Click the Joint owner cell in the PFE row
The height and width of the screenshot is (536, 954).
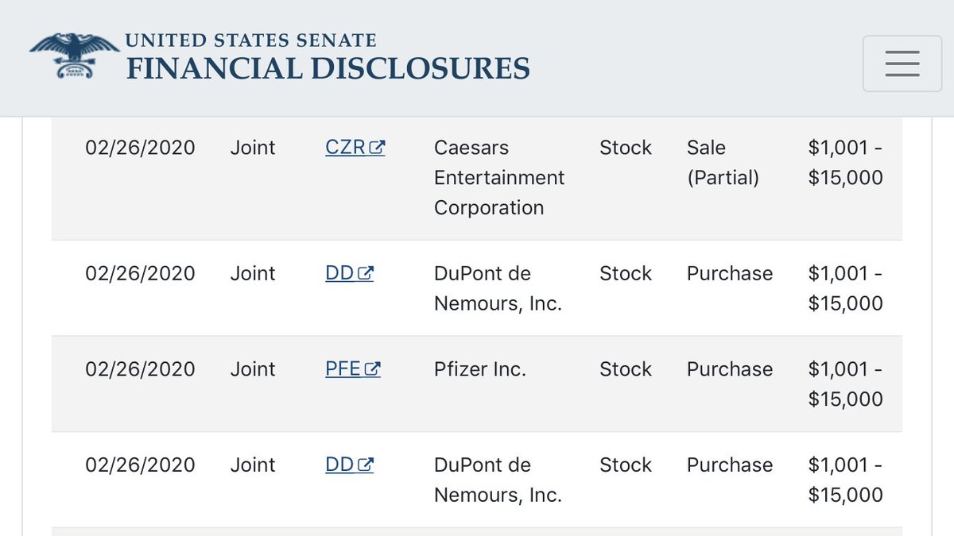253,369
